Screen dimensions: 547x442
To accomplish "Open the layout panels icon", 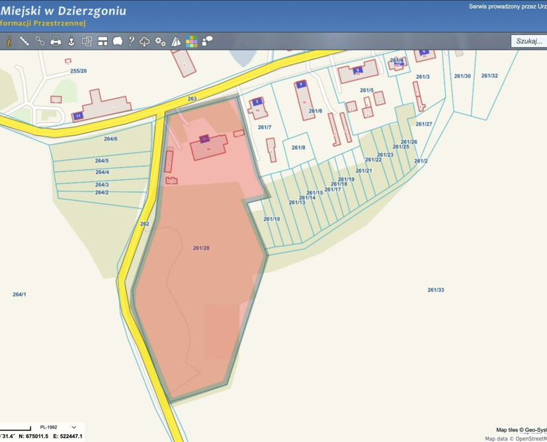I will pyautogui.click(x=103, y=41).
